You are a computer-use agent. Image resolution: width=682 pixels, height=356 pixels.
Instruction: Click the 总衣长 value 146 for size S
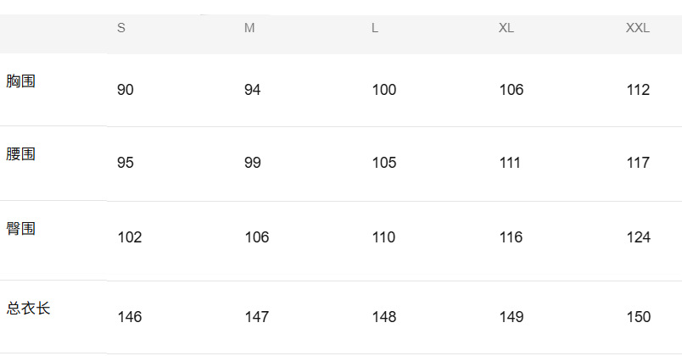130,317
